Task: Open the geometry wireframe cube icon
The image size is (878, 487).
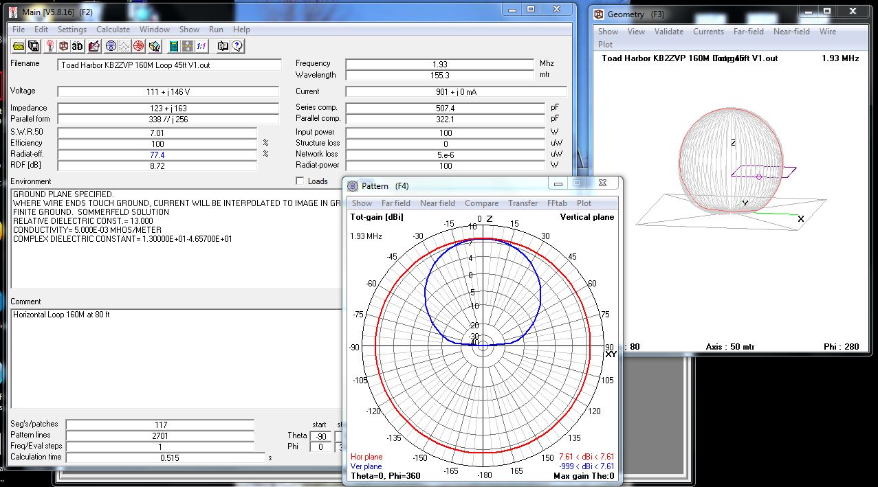Action: click(64, 46)
